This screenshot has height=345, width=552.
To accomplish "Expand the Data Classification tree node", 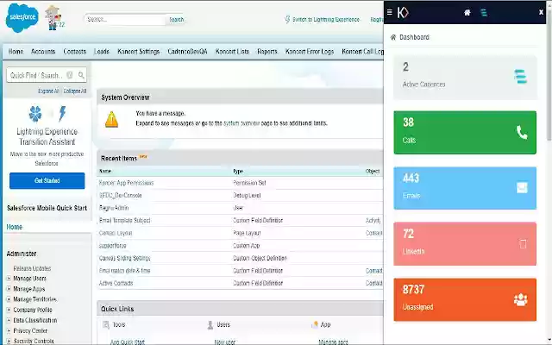I will click(9, 320).
